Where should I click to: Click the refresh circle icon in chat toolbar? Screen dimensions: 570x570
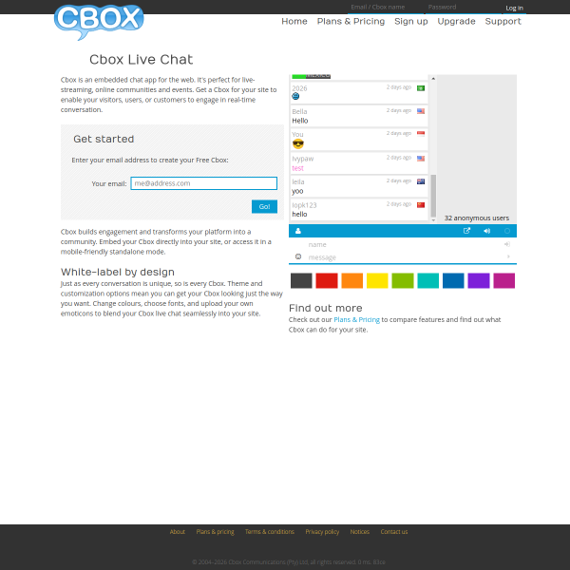tap(507, 231)
